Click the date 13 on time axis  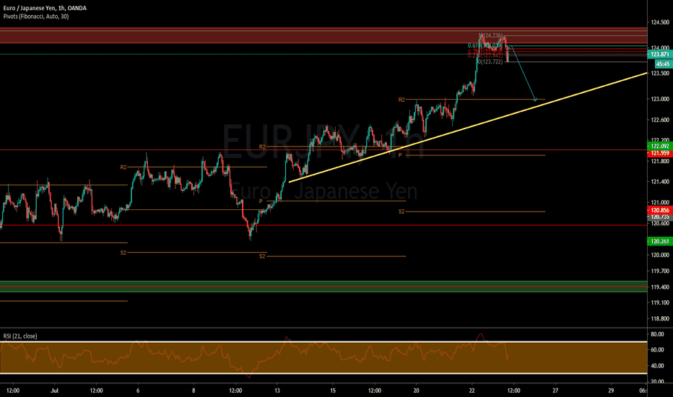tap(277, 391)
